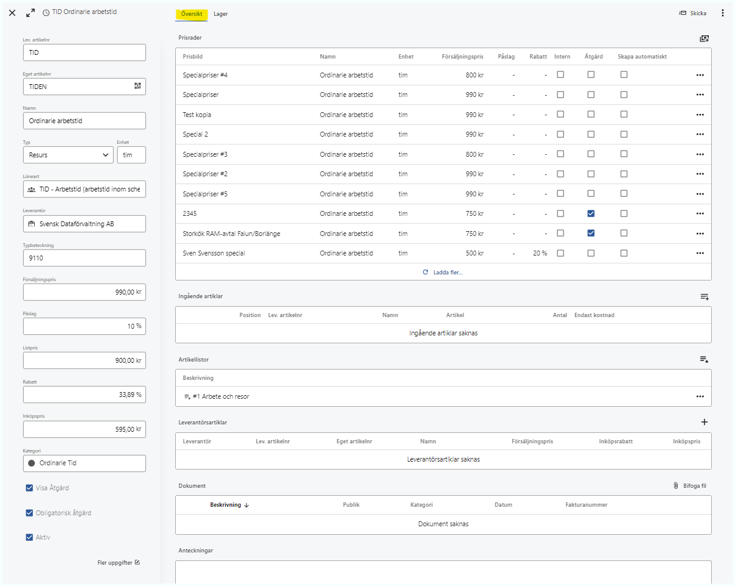Click the Prisbild column header
Screen dimensions: 735x586
[193, 57]
